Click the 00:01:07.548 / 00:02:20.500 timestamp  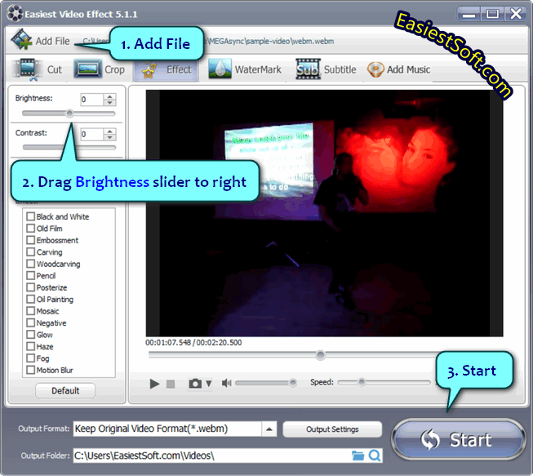pos(193,342)
